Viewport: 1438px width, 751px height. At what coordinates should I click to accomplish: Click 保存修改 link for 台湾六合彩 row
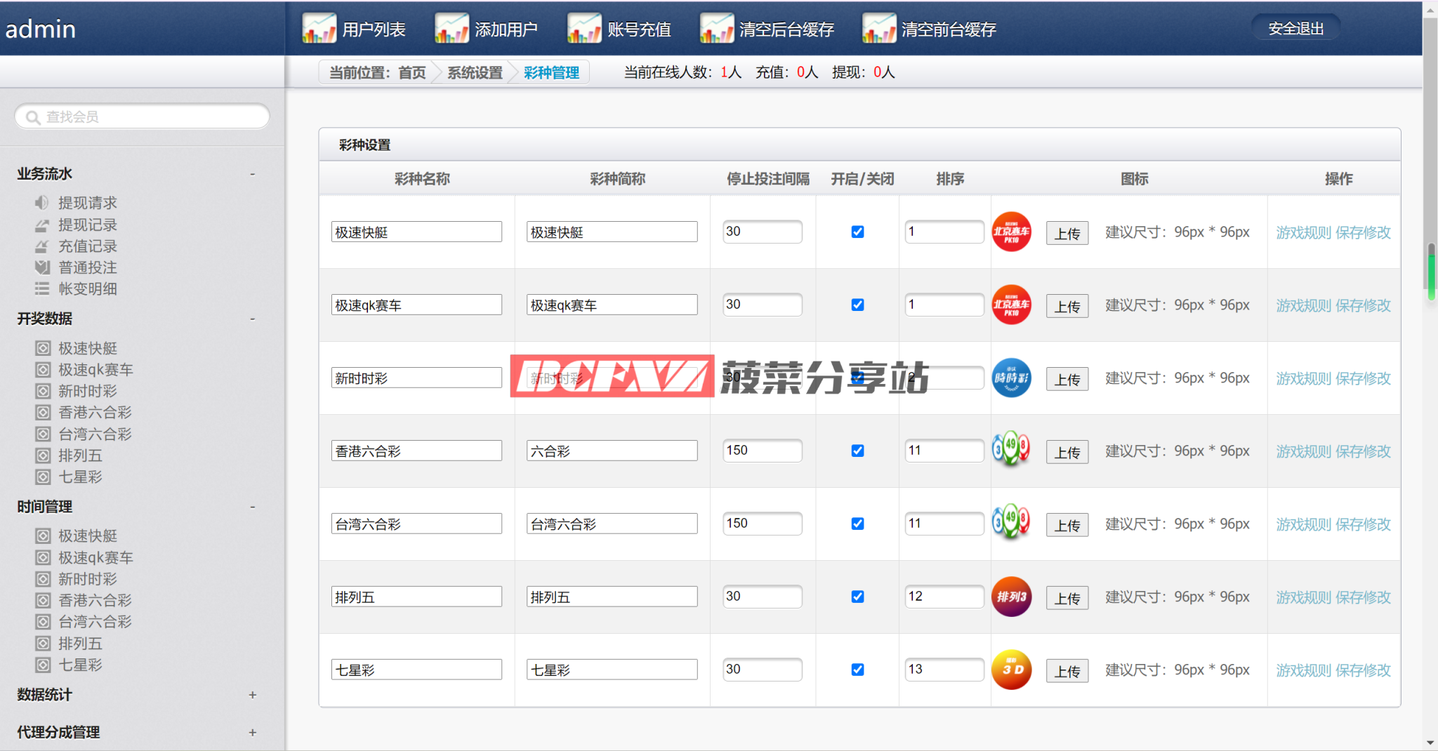pyautogui.click(x=1363, y=525)
